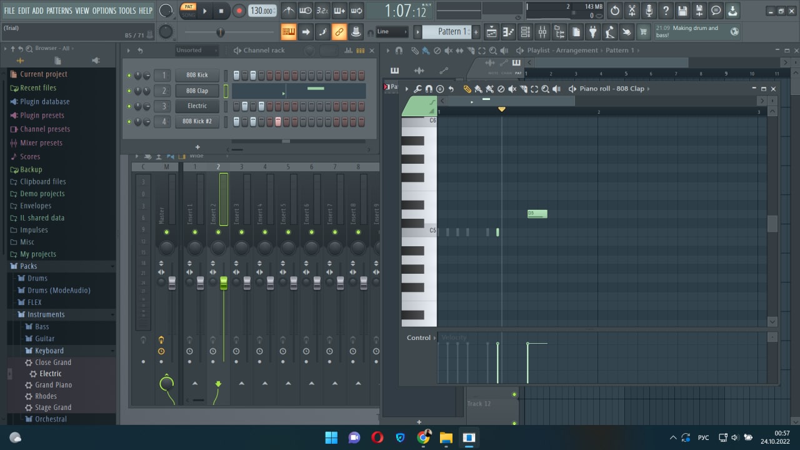Click the D5 note in piano roll
The image size is (800, 450).
(537, 214)
